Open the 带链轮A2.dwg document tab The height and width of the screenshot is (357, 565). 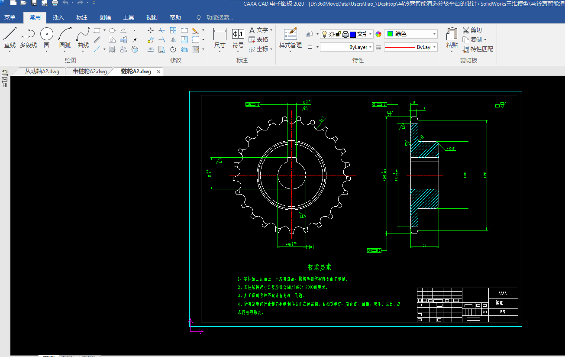coord(90,71)
